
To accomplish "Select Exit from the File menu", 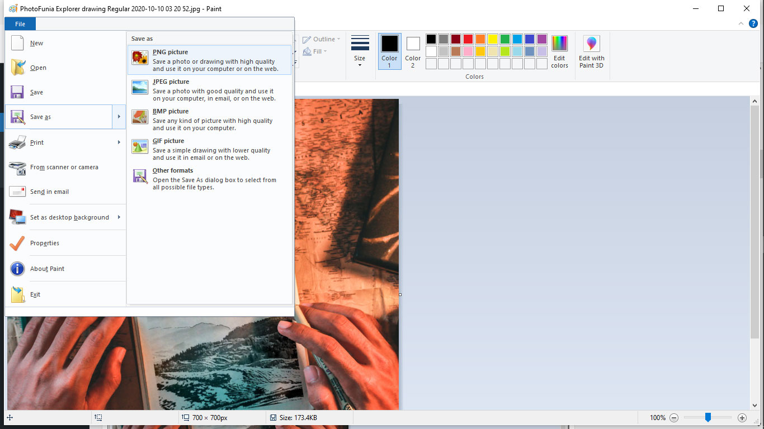I will point(35,294).
